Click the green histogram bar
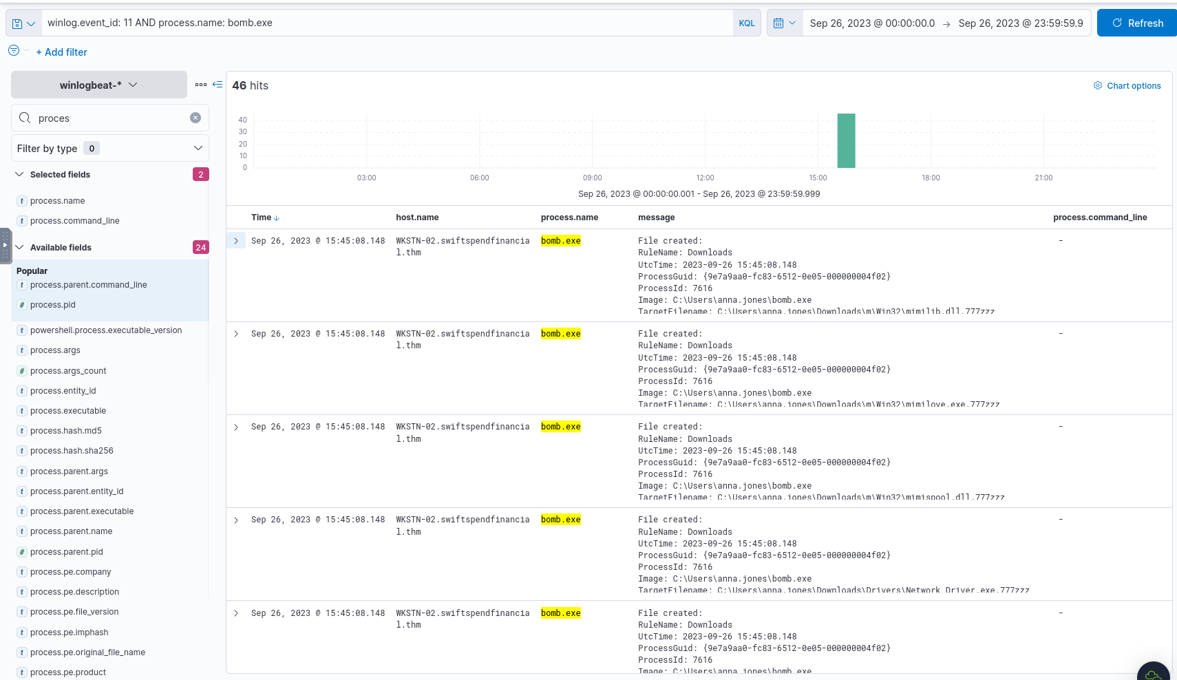This screenshot has width=1177, height=680. [846, 141]
